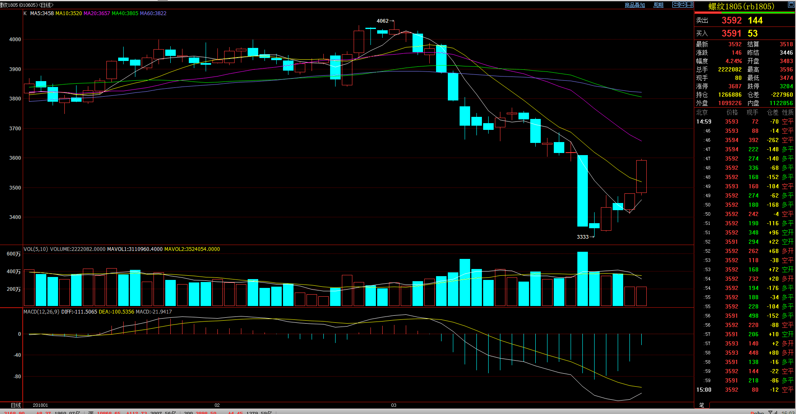Toggle the side panel layout icon
796x414 pixels.
click(x=690, y=5)
